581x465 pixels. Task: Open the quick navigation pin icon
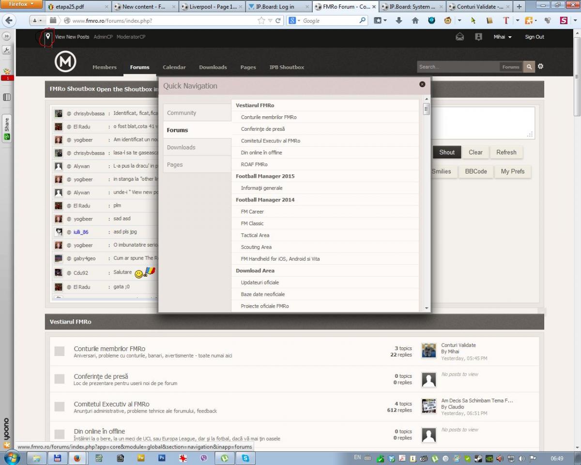tap(48, 37)
